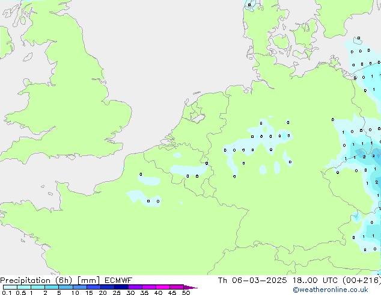
Task: Click the palest 0.1–0.5 mm legend swatch
Action: pos(10,287)
